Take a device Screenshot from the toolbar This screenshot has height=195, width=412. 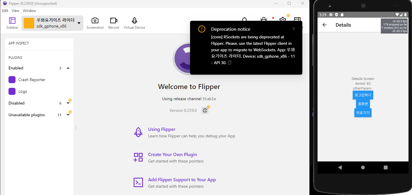tap(95, 23)
